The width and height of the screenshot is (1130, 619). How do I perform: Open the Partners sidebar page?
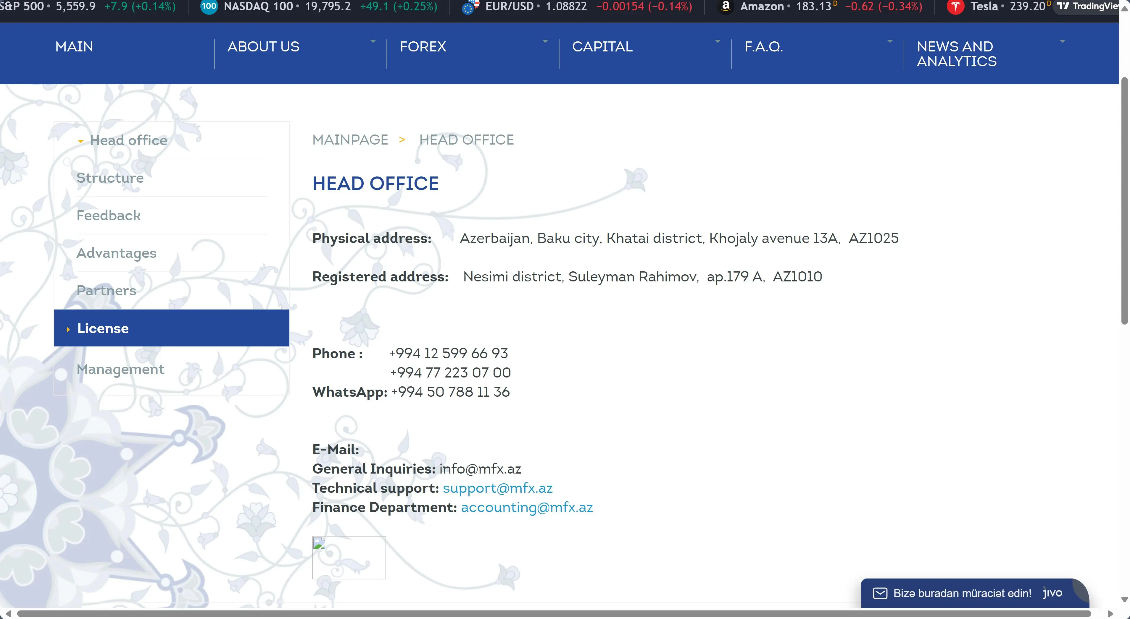(106, 290)
